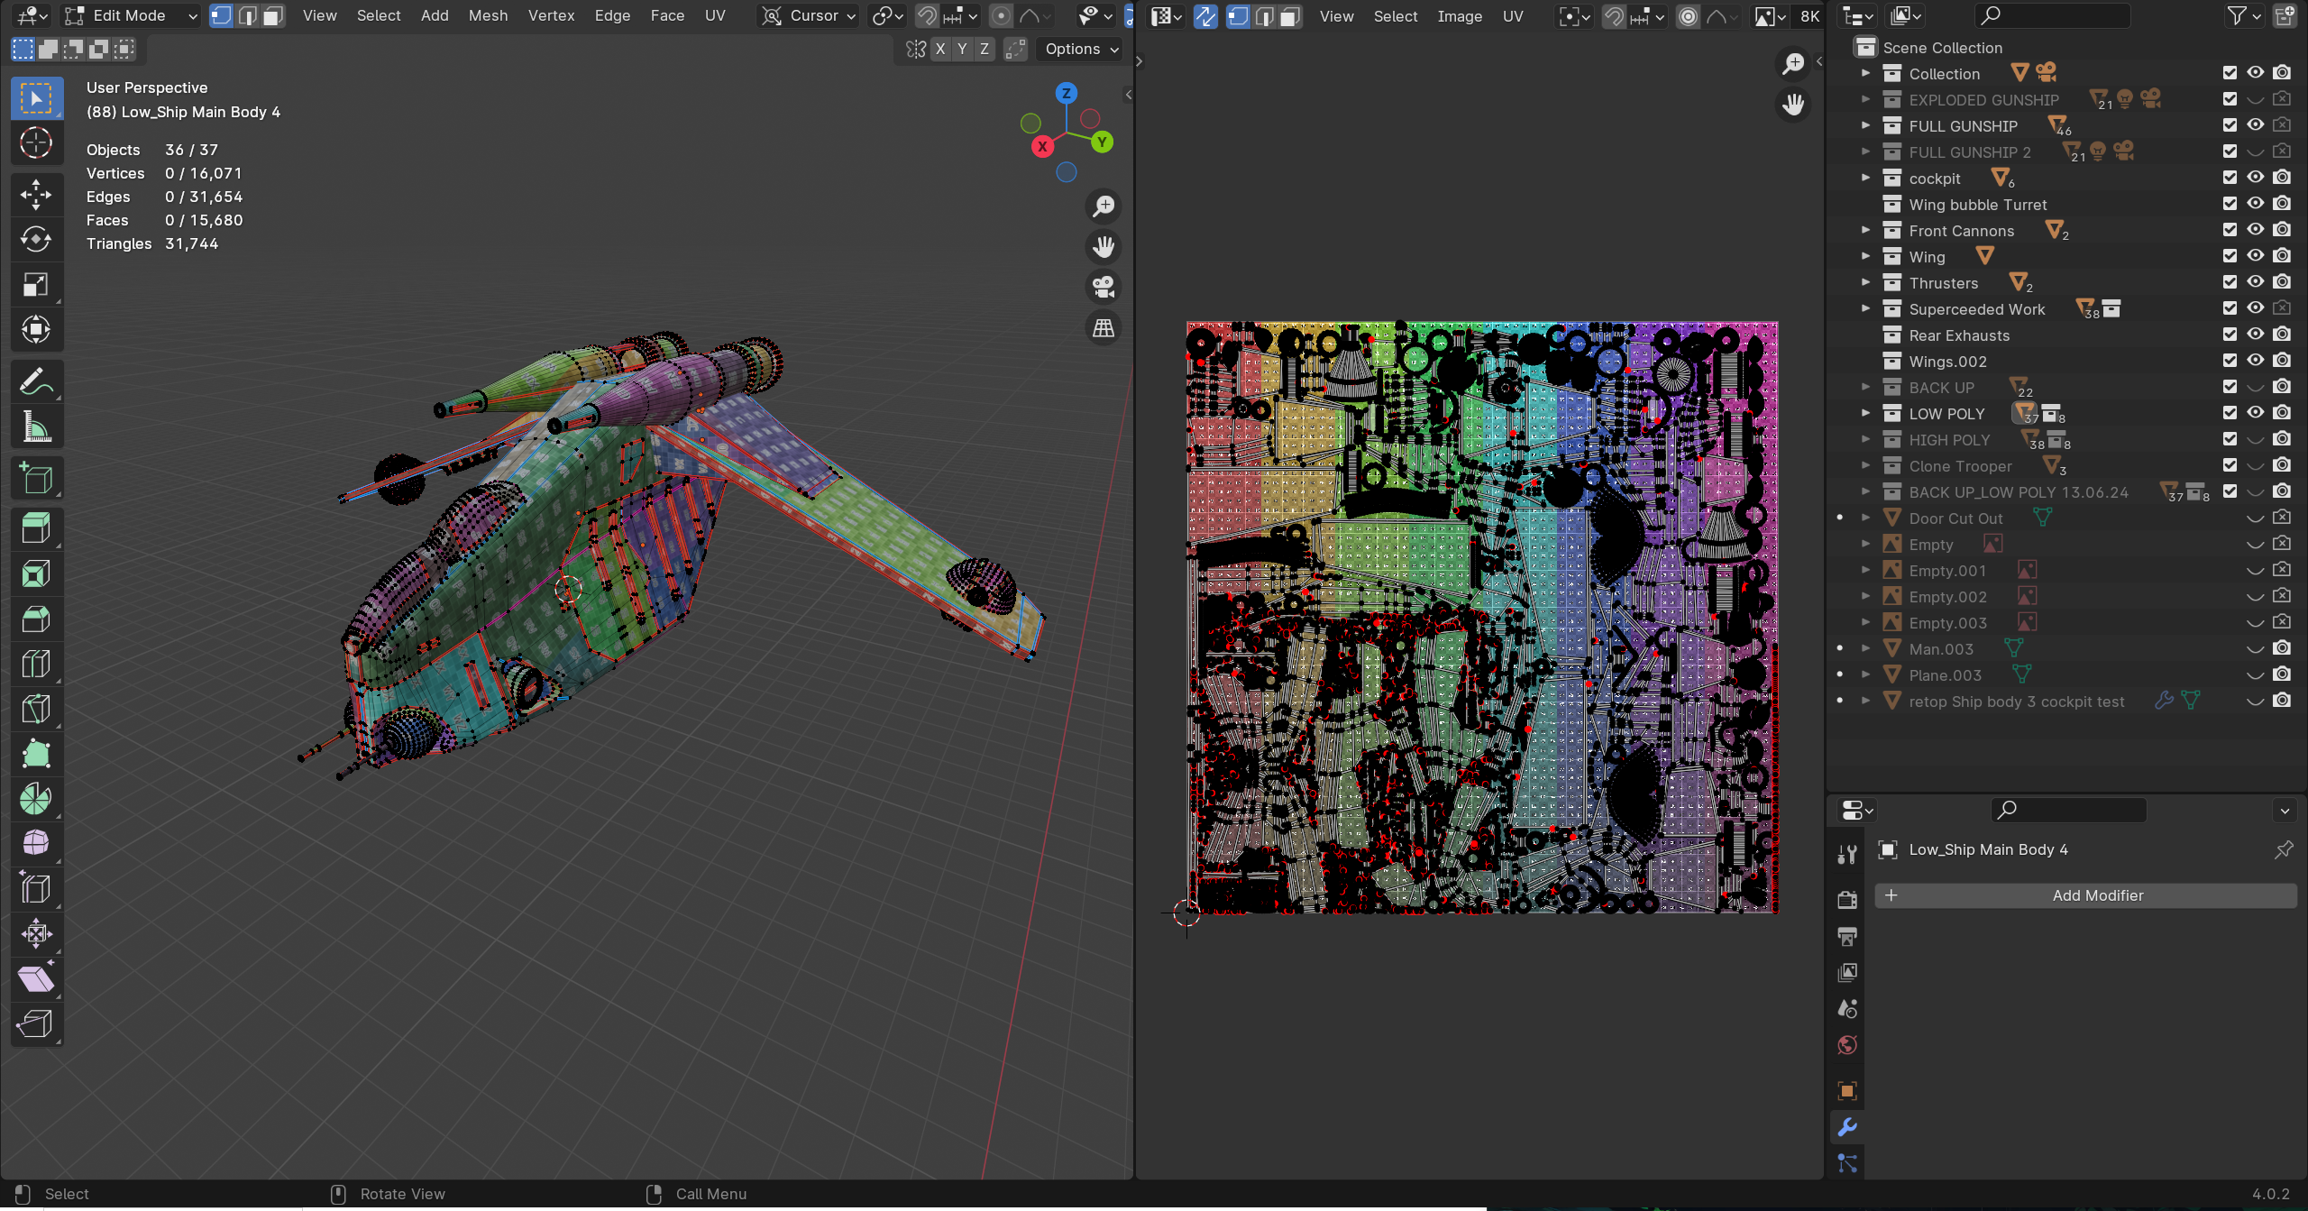Open the Add menu in 3D viewport
The image size is (2308, 1211).
tap(435, 15)
